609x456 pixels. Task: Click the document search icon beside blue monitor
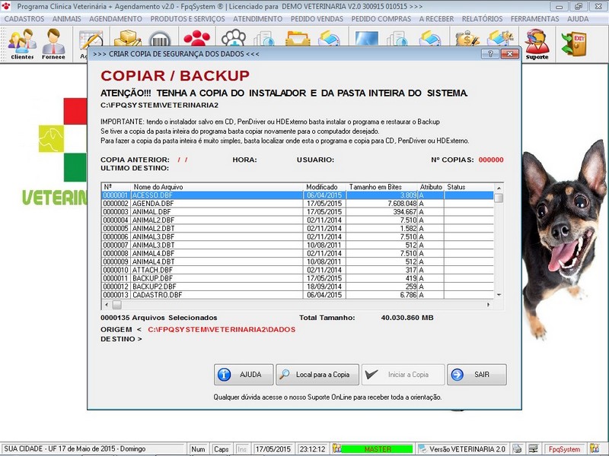(397, 39)
